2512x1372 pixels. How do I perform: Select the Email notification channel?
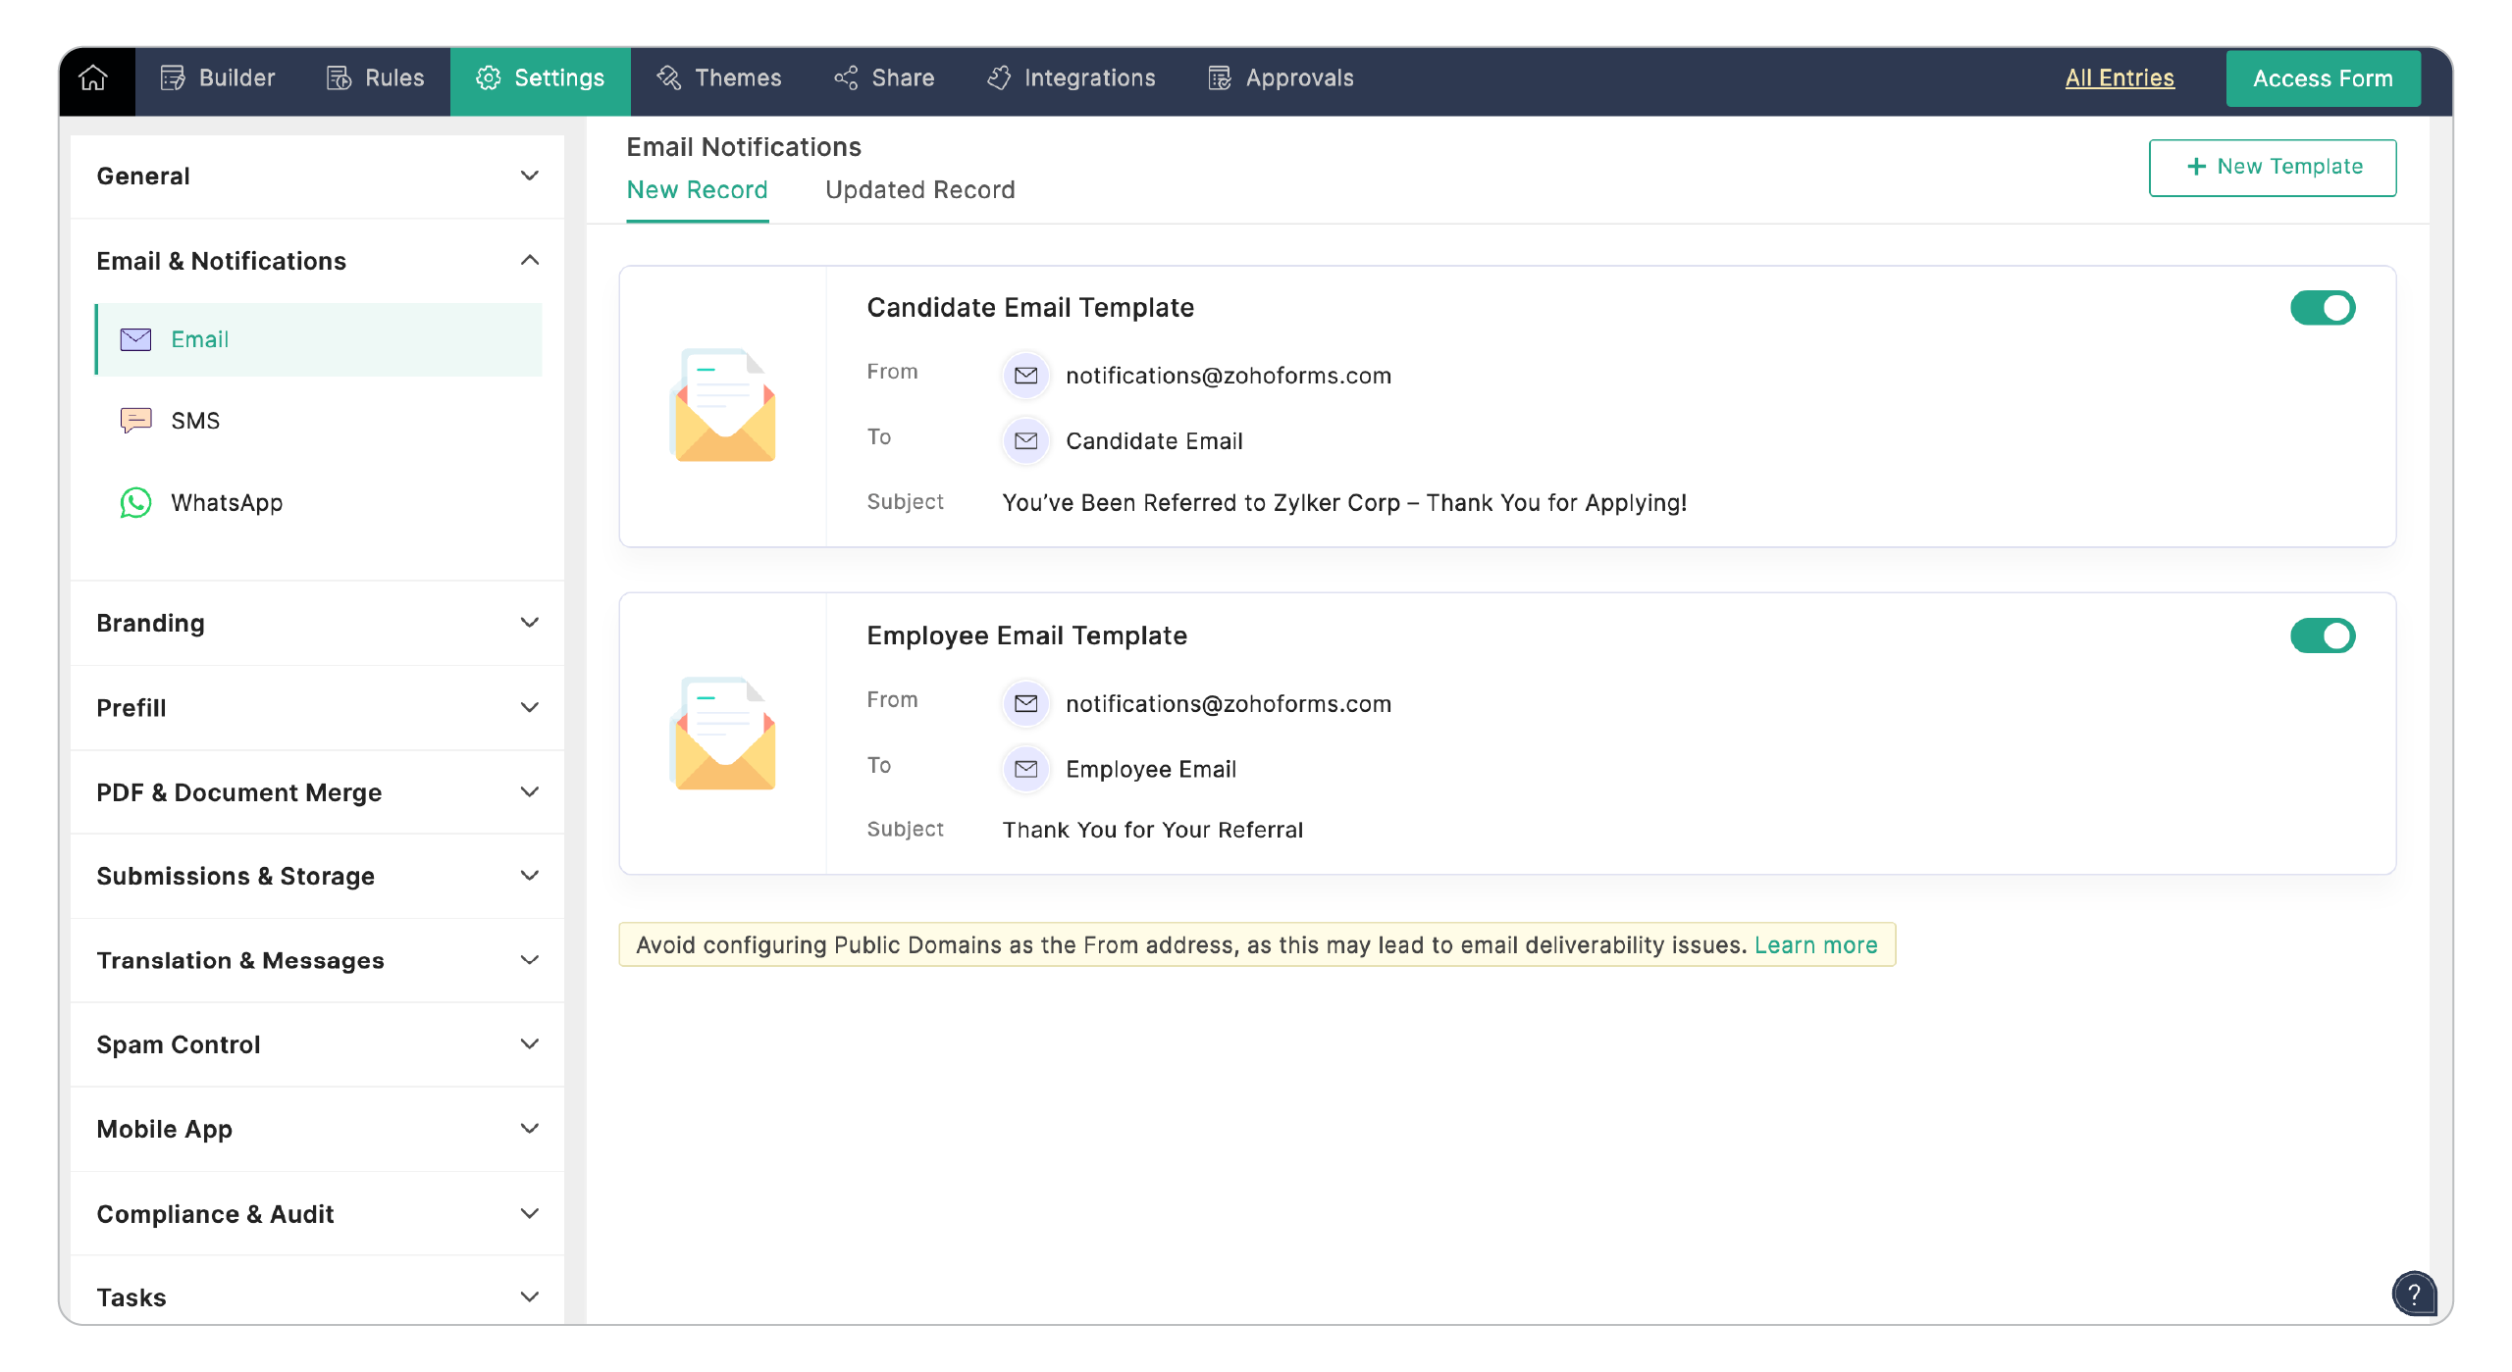[x=199, y=339]
